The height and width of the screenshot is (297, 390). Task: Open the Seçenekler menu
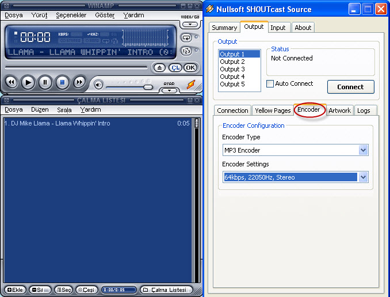[71, 15]
